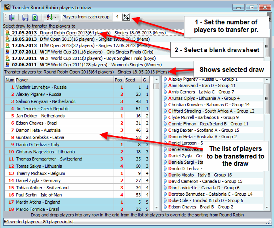Click the players-per-group stepper arrows
Viewport: 274px width, 228px height.
(x=126, y=17)
